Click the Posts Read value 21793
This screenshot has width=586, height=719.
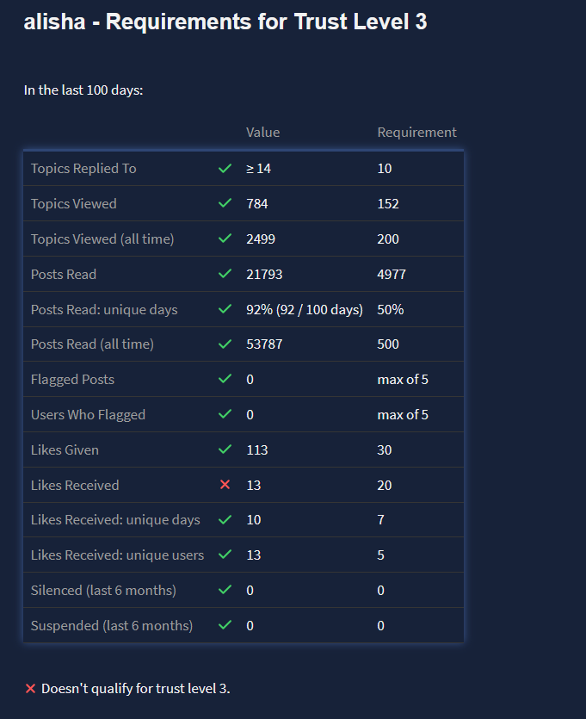(264, 275)
